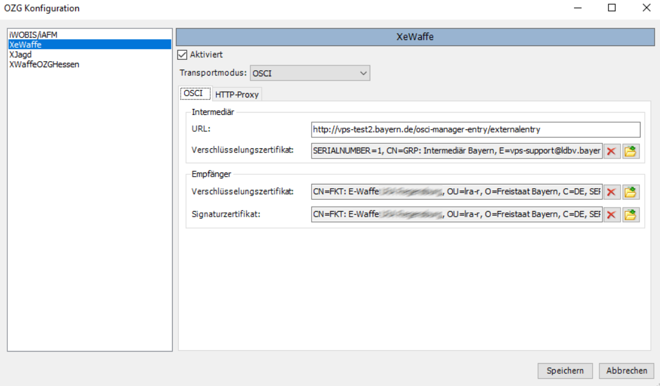Click the Empfänger Verschlüsselungszertifikat text field
Screen dimensions: 660x386
(456, 192)
